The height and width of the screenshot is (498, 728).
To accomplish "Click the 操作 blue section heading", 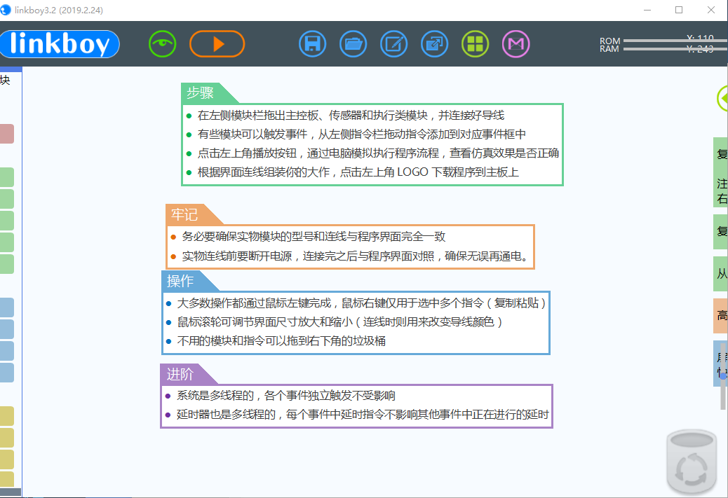I will (180, 281).
